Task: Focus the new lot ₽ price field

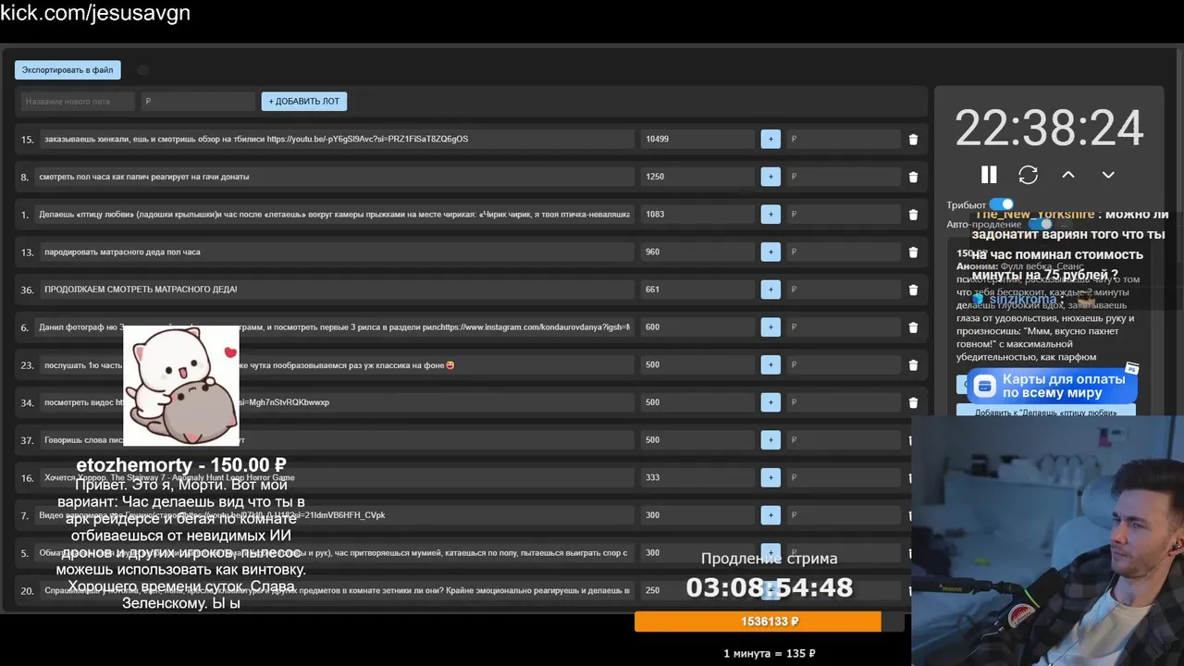Action: [198, 101]
